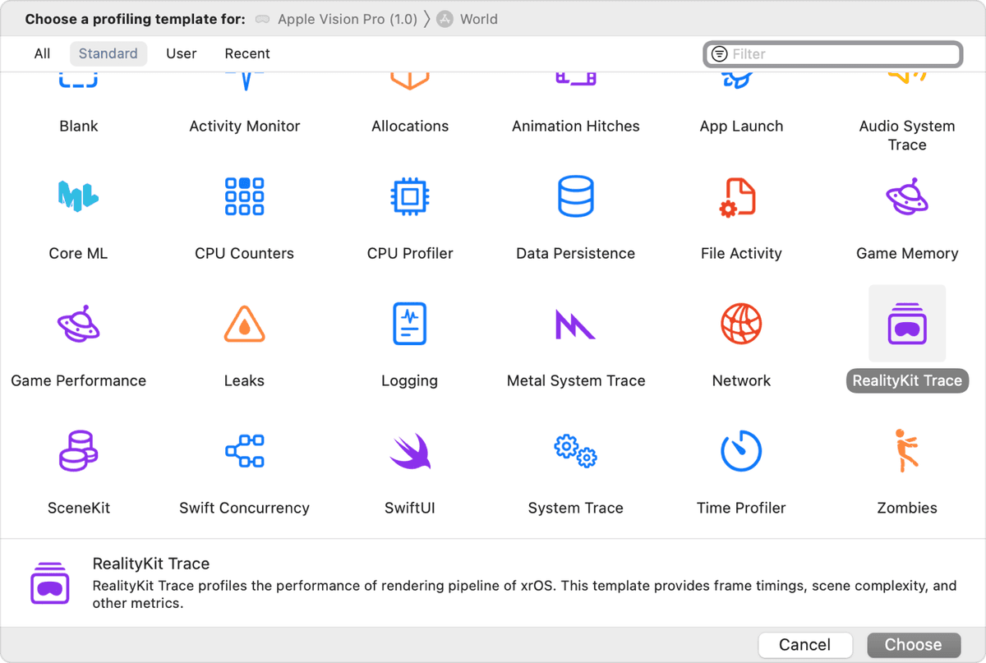
Task: Select the Animation Hitches template icon
Action: 575,79
